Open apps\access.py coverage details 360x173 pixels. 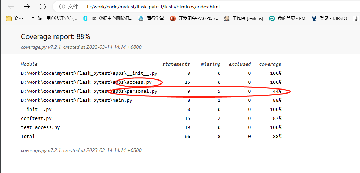click(x=86, y=82)
